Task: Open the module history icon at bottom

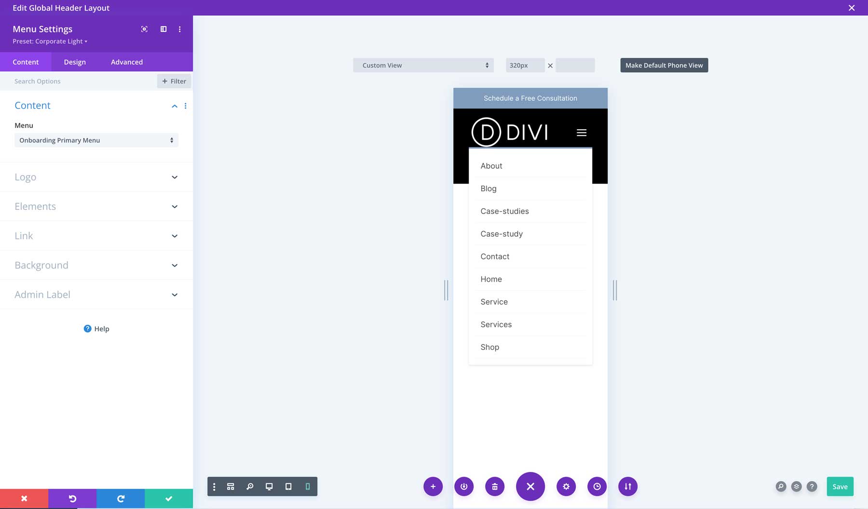Action: (x=597, y=486)
